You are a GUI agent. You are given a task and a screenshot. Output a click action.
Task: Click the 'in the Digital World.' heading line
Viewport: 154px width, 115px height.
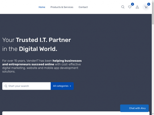point(30,49)
